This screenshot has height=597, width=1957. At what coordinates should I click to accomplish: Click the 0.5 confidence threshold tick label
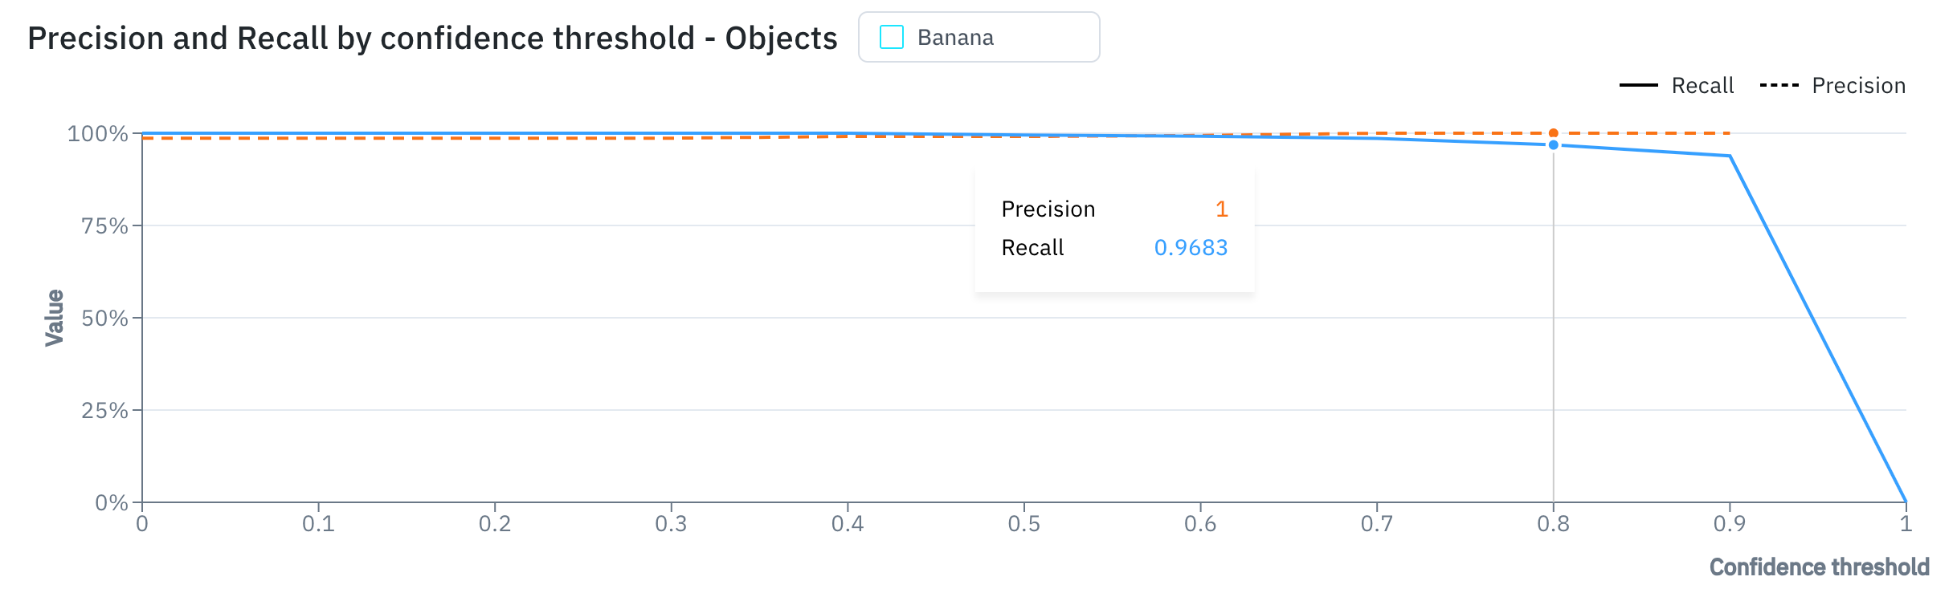(x=1024, y=524)
